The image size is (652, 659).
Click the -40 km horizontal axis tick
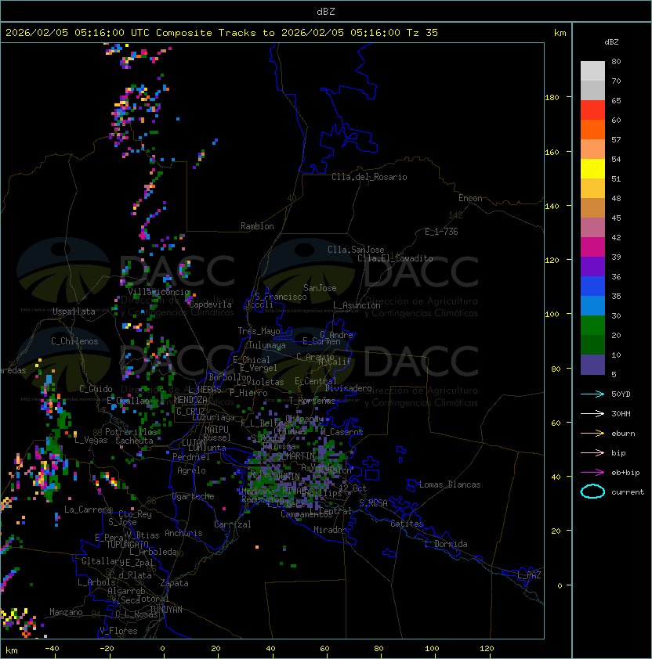pos(52,649)
